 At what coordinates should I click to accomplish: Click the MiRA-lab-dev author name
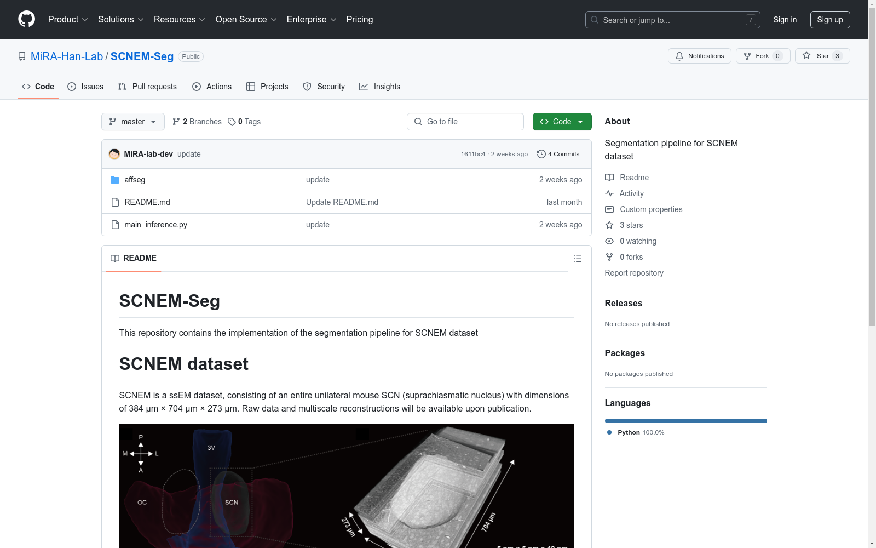tap(148, 154)
